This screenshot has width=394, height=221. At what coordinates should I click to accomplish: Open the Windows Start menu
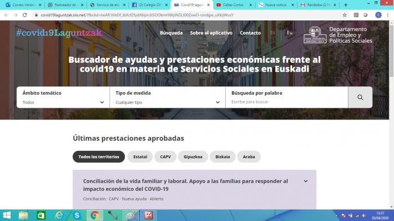tap(7, 215)
